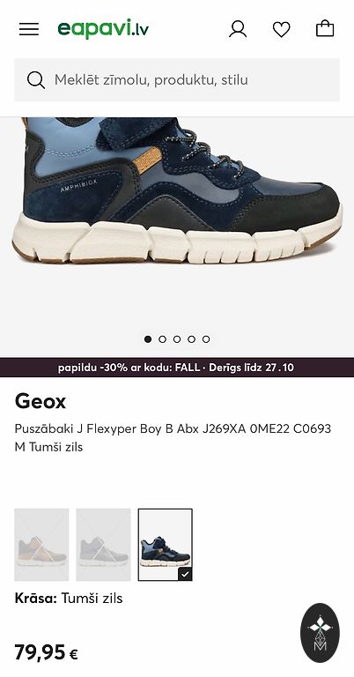This screenshot has width=354, height=677.
Task: Go to eapavi.lv home via logo
Action: coord(104,29)
